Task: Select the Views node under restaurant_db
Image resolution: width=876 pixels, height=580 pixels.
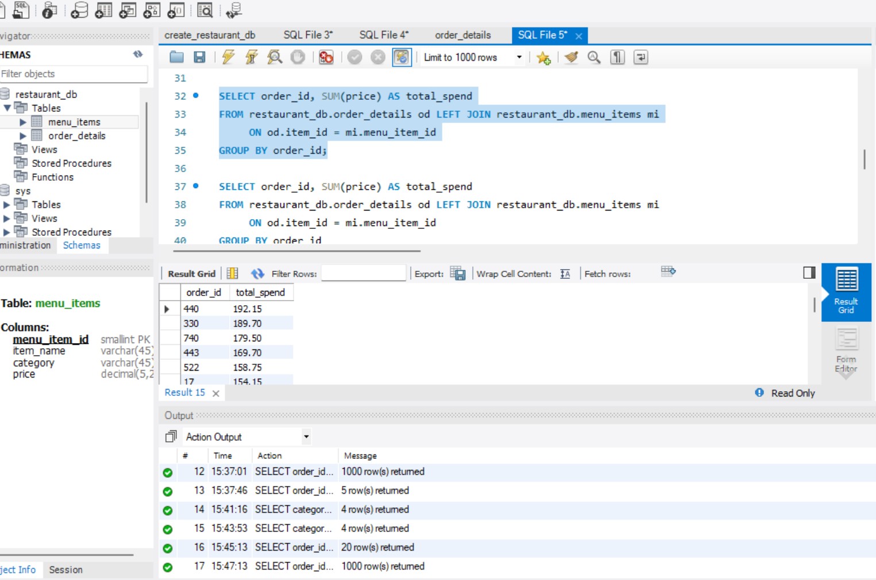Action: 44,150
